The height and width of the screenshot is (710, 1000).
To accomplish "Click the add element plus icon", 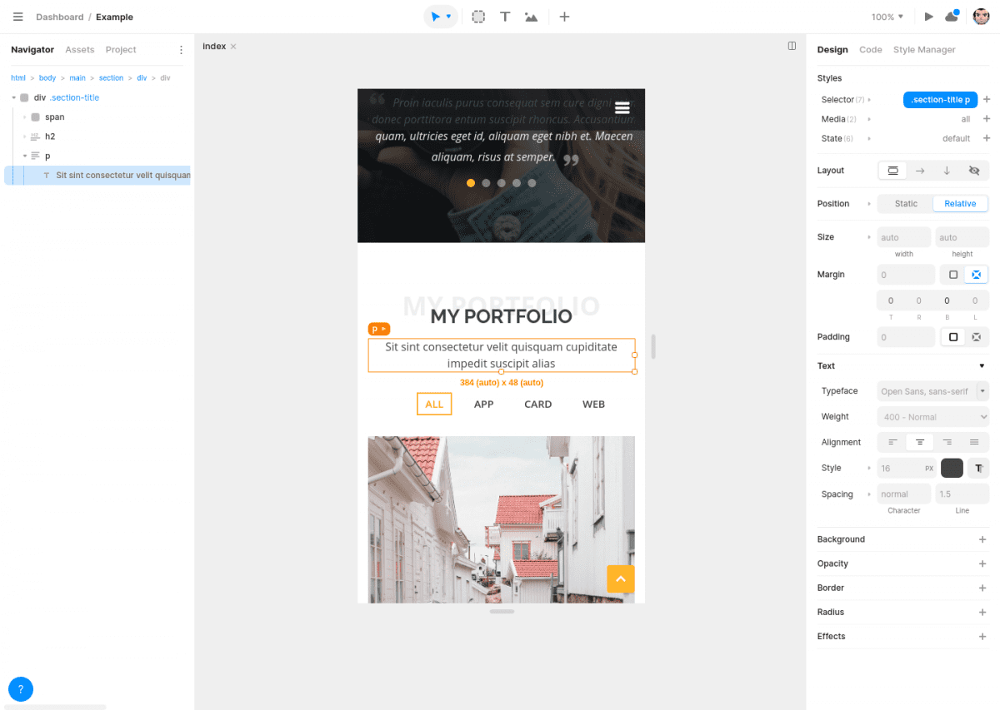I will (x=564, y=17).
